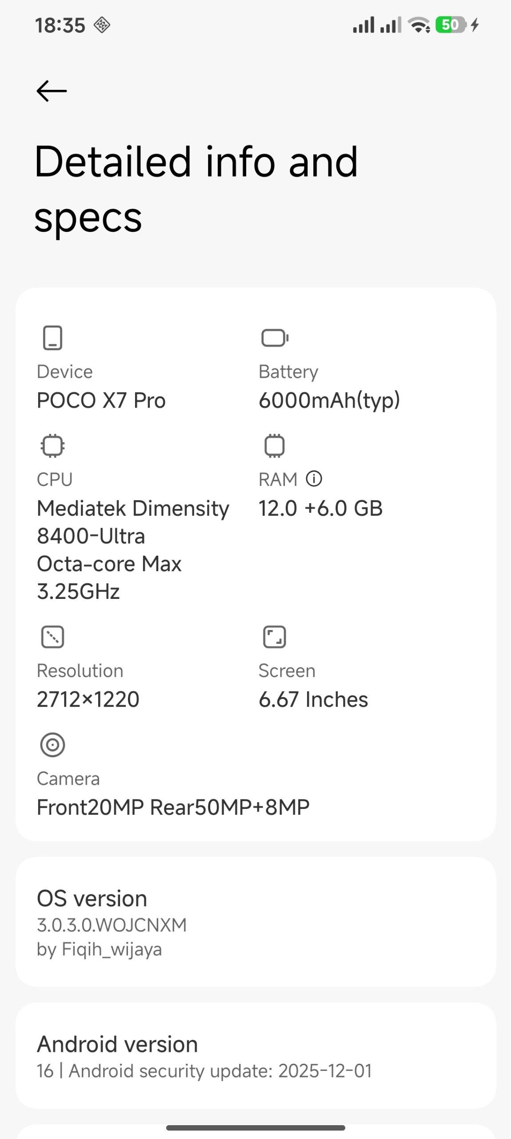This screenshot has width=512, height=1139.
Task: Tap the 6000mAh(typ) battery value
Action: tap(329, 400)
